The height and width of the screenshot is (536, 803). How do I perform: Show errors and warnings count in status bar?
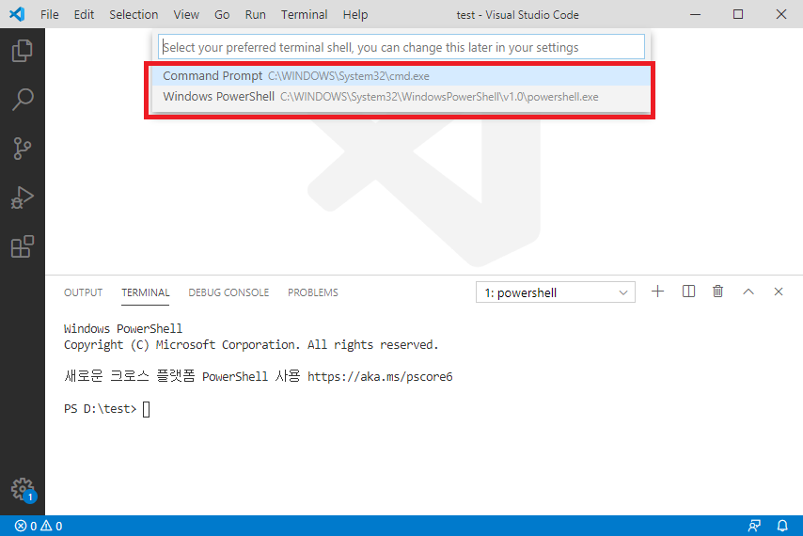39,526
